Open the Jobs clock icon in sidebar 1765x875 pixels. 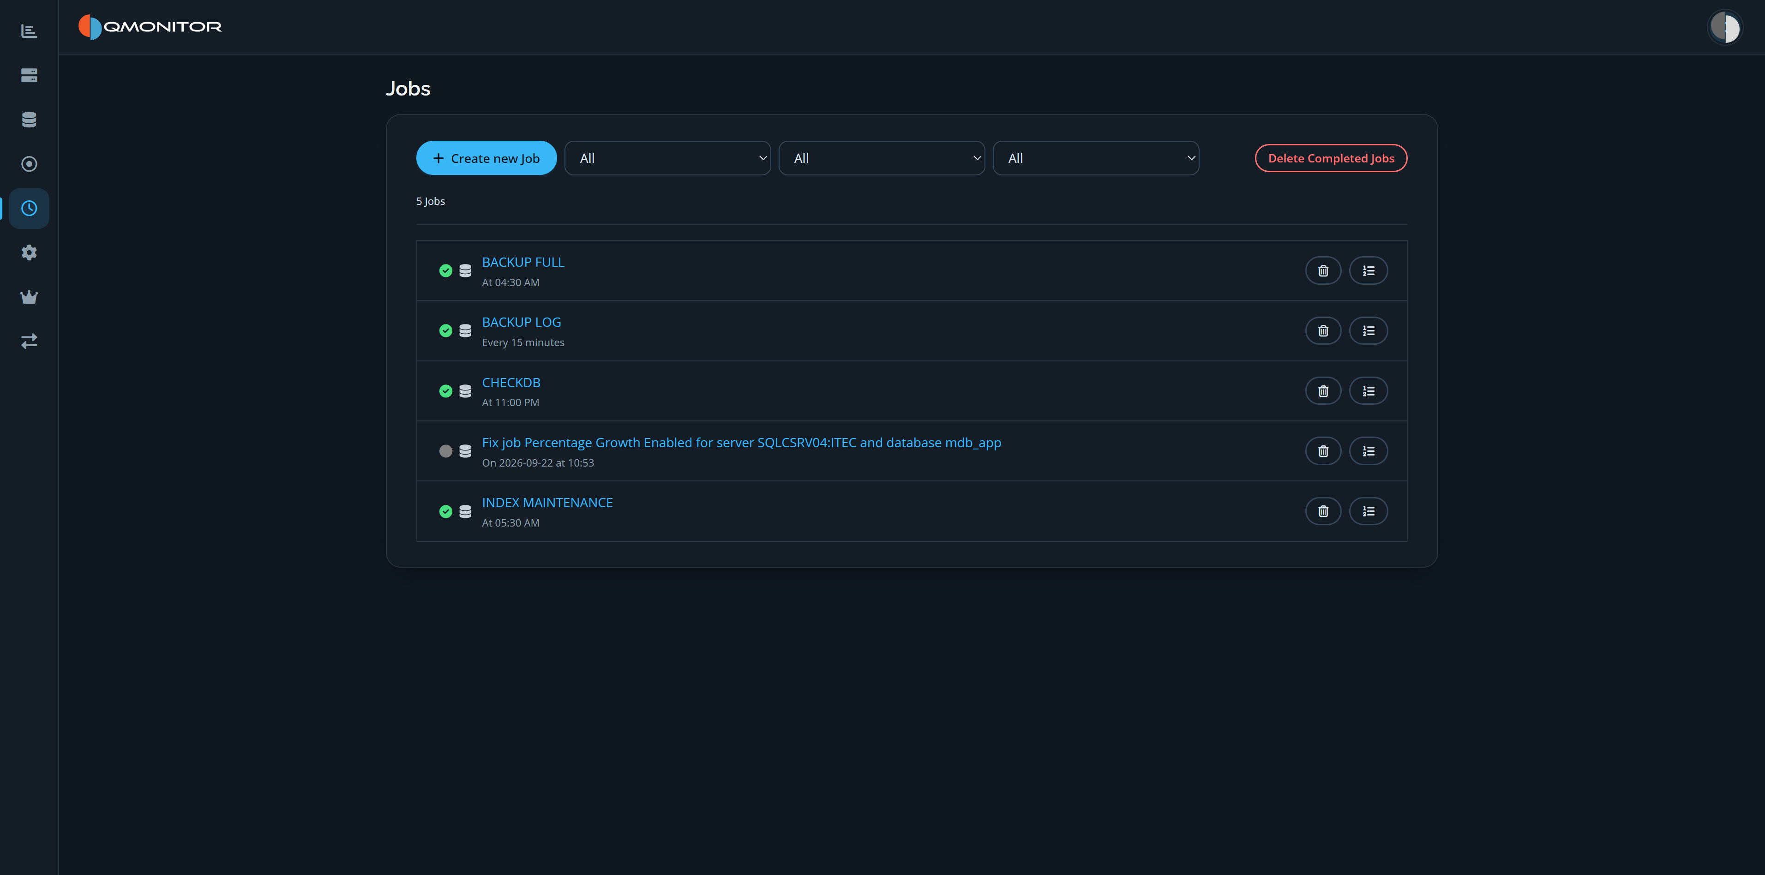pos(29,208)
